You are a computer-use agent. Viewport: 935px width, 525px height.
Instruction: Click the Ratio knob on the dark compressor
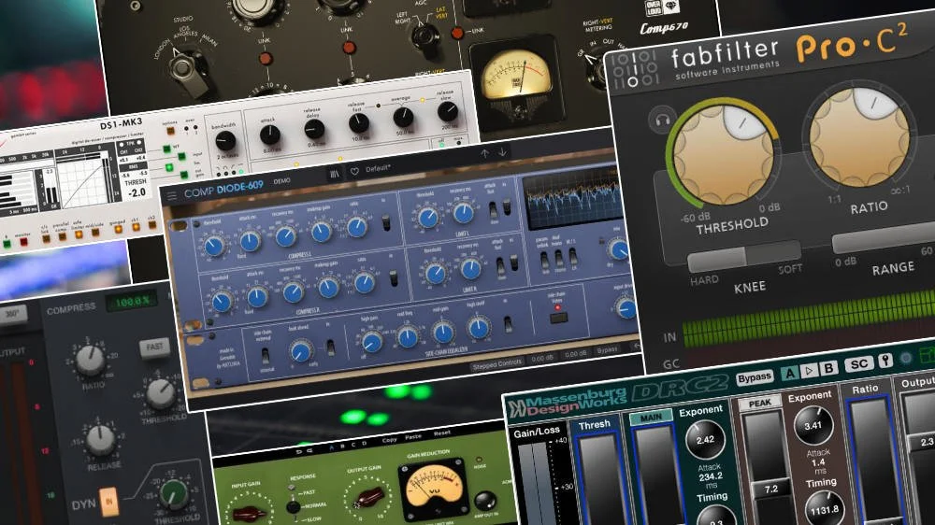90,361
